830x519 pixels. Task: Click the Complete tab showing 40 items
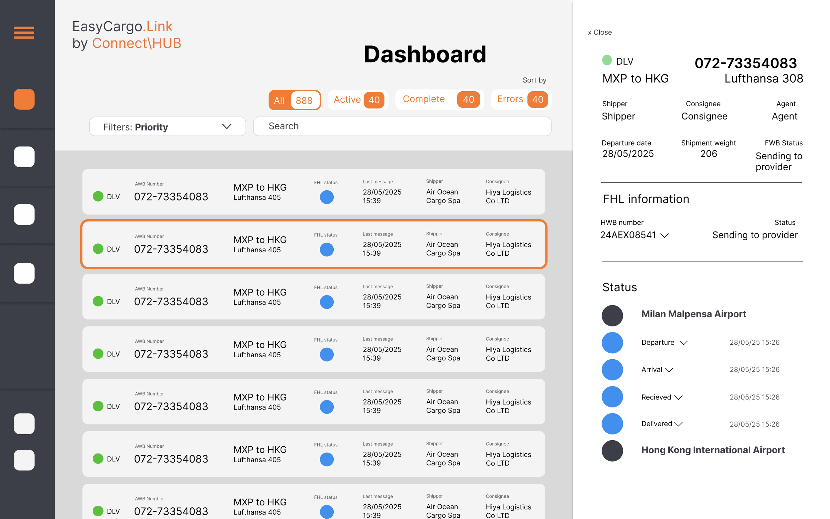(x=439, y=100)
